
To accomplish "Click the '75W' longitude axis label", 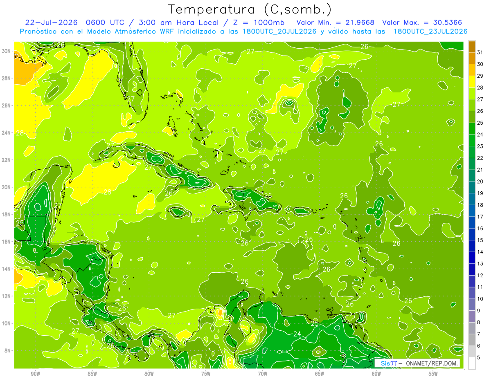I will coord(206,374).
